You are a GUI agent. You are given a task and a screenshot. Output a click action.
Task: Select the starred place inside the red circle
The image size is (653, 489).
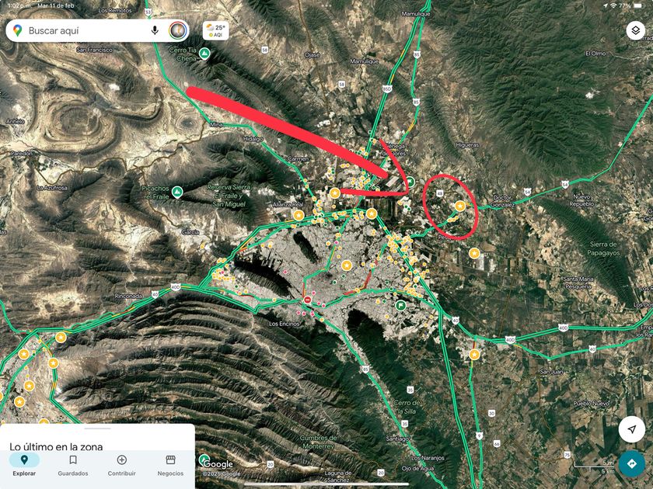(459, 206)
